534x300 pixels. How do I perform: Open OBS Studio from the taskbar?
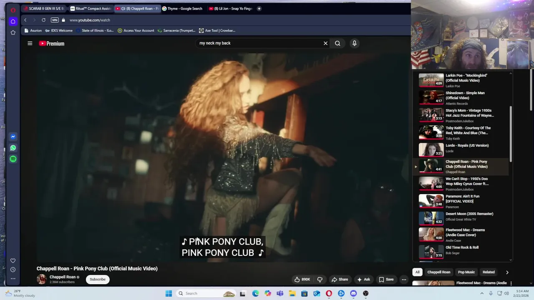365,293
